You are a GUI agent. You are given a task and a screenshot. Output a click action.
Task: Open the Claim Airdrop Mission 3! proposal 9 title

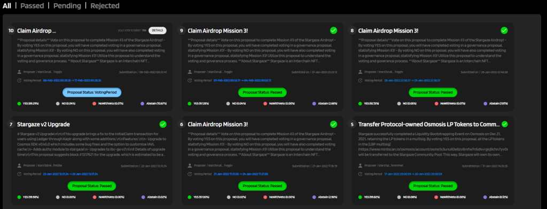click(218, 30)
